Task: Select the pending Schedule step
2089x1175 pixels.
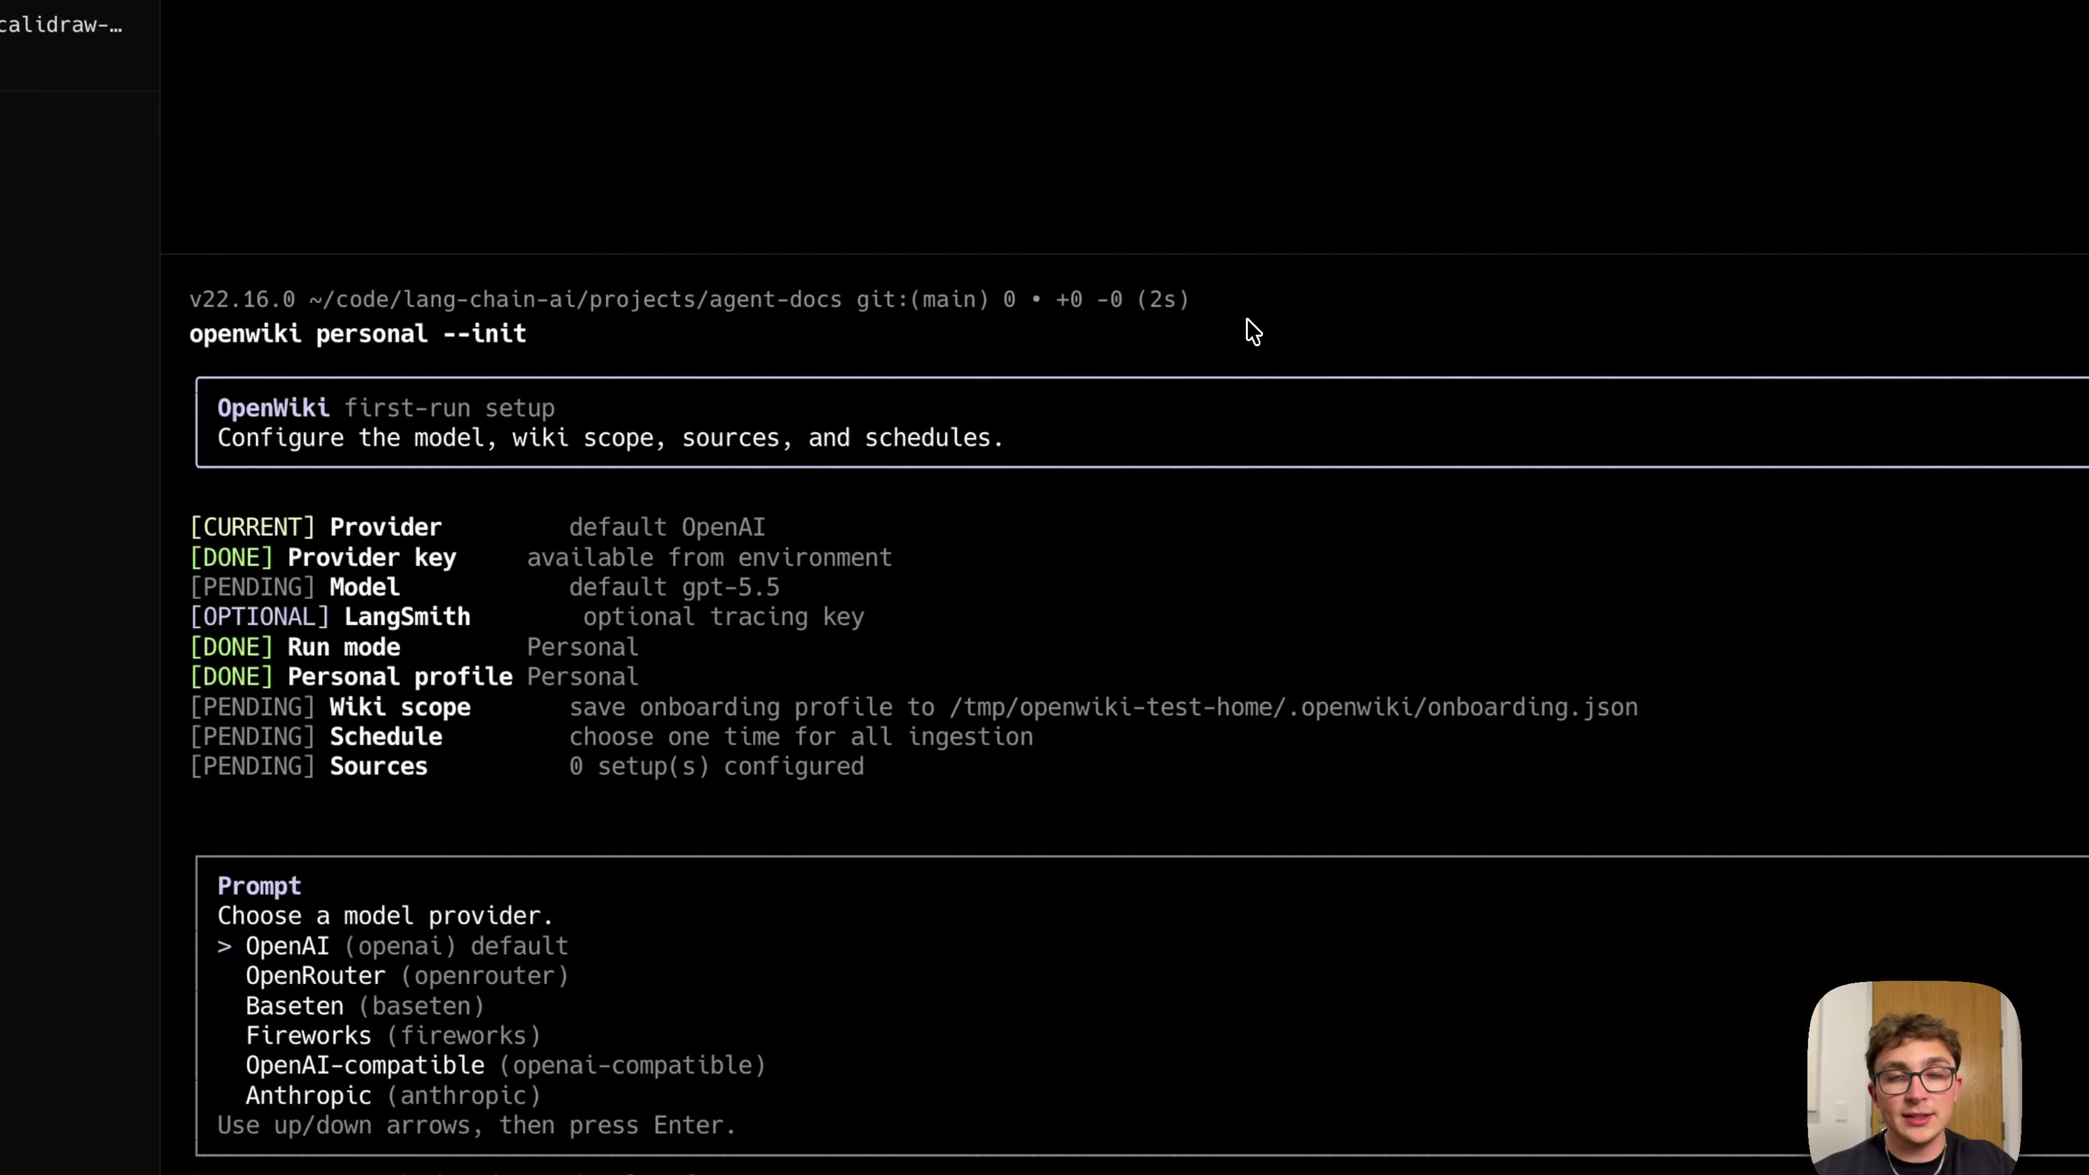Action: [x=611, y=737]
